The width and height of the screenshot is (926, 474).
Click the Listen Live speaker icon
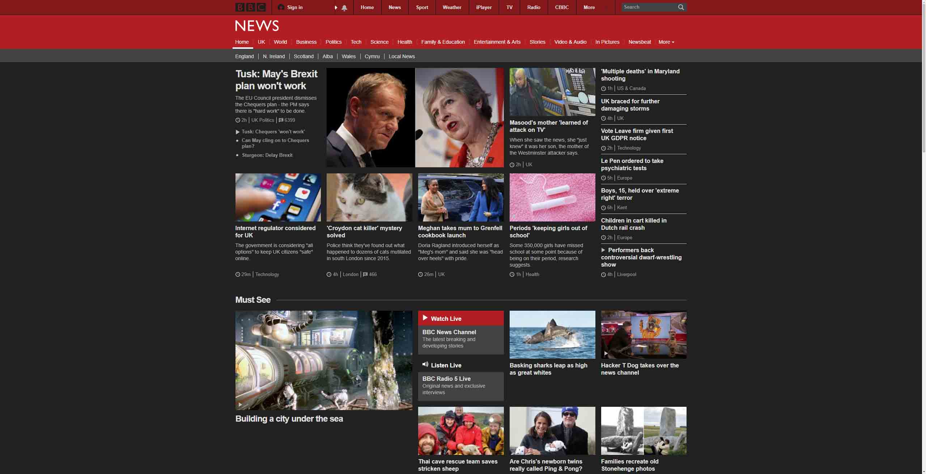(x=425, y=365)
